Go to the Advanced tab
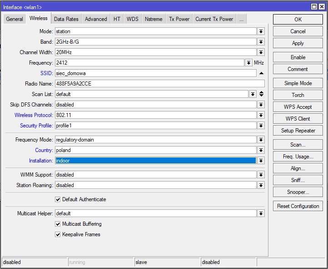Viewport: 328px width, 269px height. [x=96, y=19]
